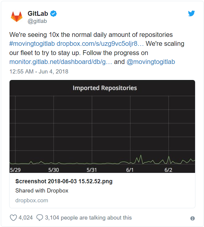Click the blue verified badge
Viewport: 204px width, 227px height.
pos(54,13)
